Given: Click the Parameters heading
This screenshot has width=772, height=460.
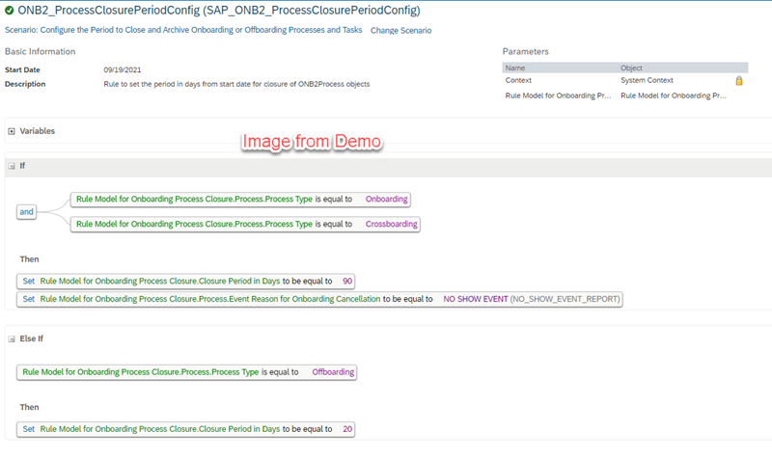Looking at the screenshot, I should tap(525, 52).
